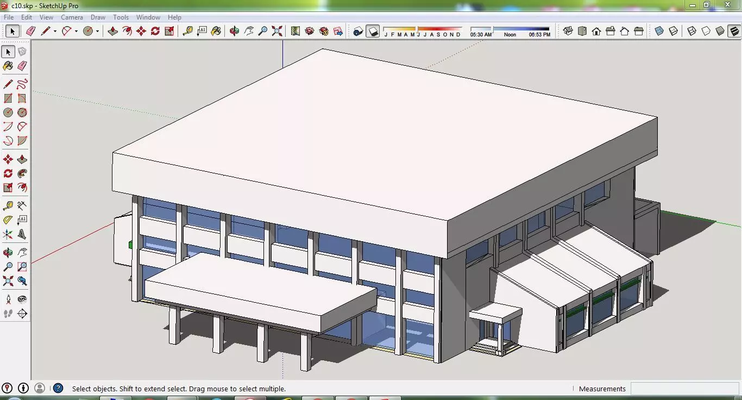Choose Paint Bucket in the top toolbar
The image size is (742, 400).
216,31
